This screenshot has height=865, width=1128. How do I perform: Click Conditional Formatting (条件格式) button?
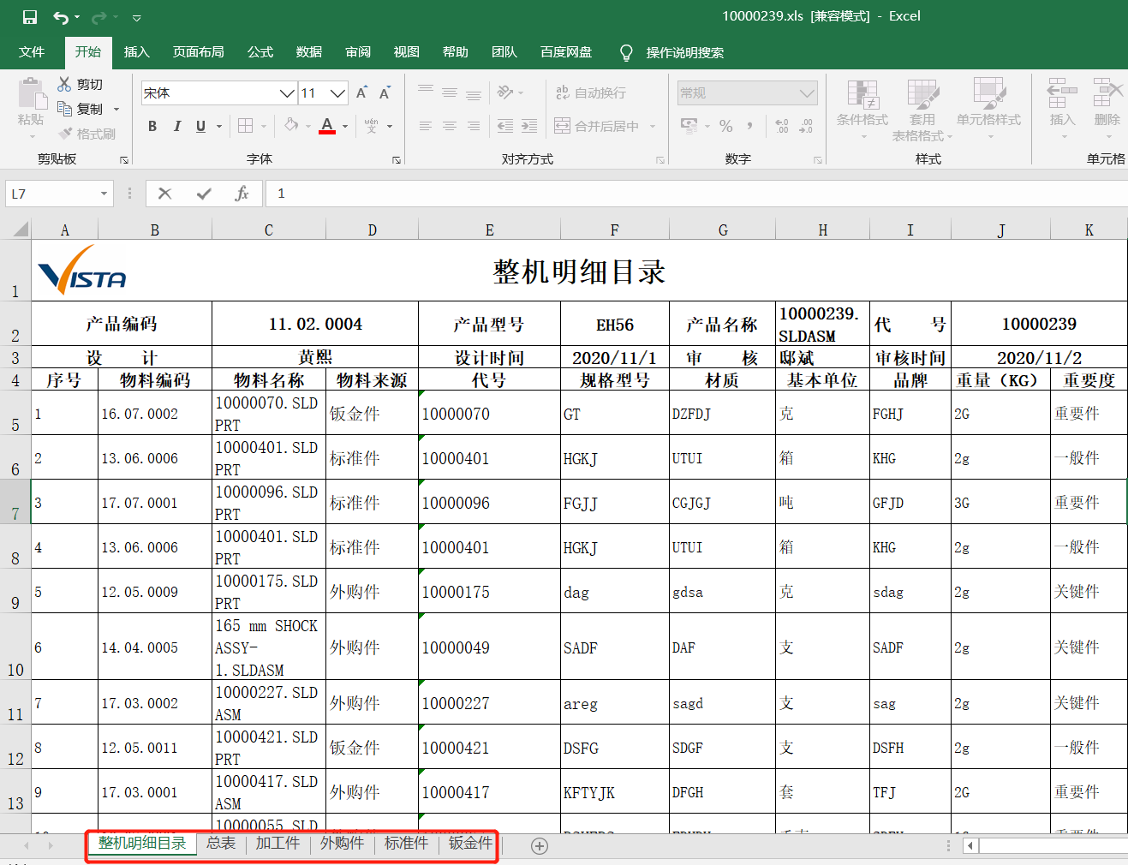pyautogui.click(x=862, y=103)
